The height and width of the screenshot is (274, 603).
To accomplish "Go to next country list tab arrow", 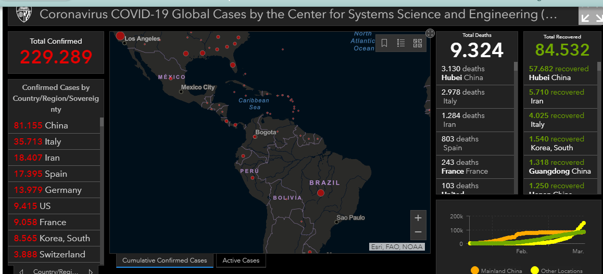I will pos(90,271).
